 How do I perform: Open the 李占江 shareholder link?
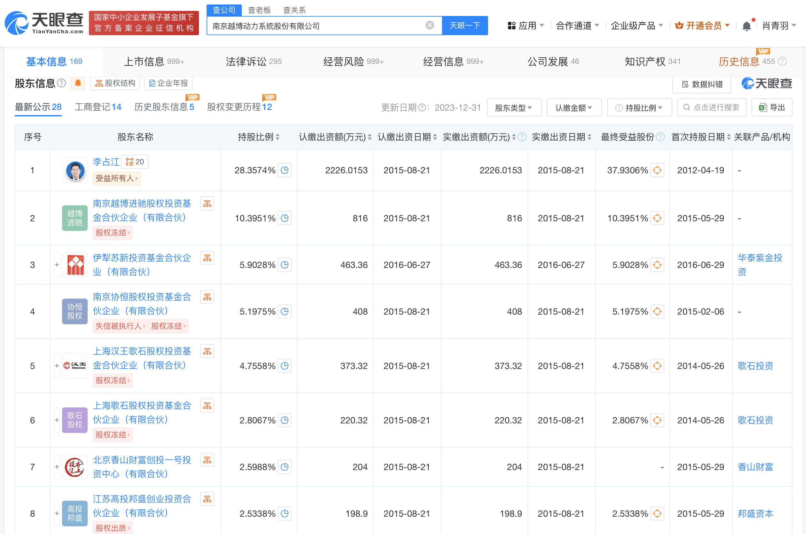point(106,162)
